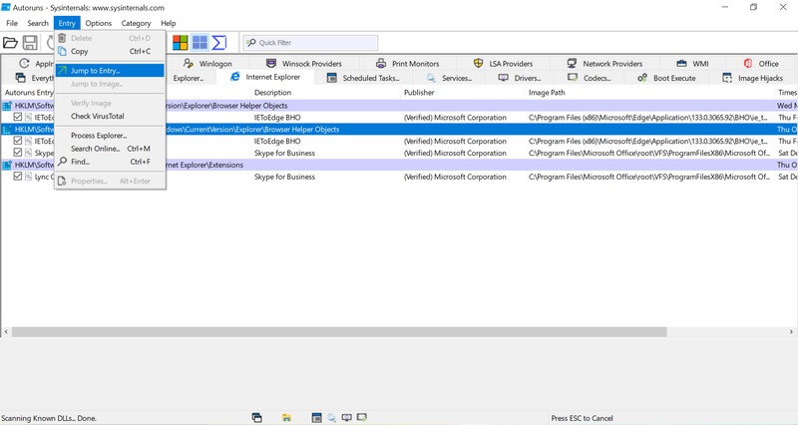798x425 pixels.
Task: Click the Save floppy disk toolbar icon
Action: pos(31,43)
